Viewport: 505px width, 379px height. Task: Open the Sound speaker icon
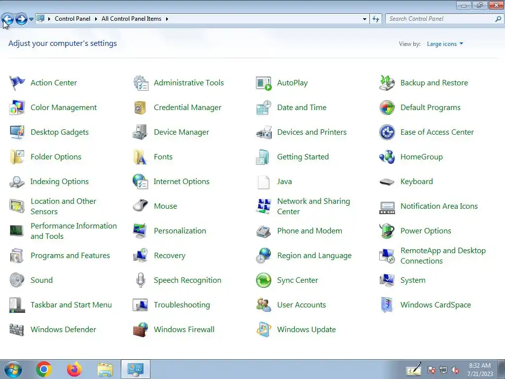pyautogui.click(x=17, y=280)
